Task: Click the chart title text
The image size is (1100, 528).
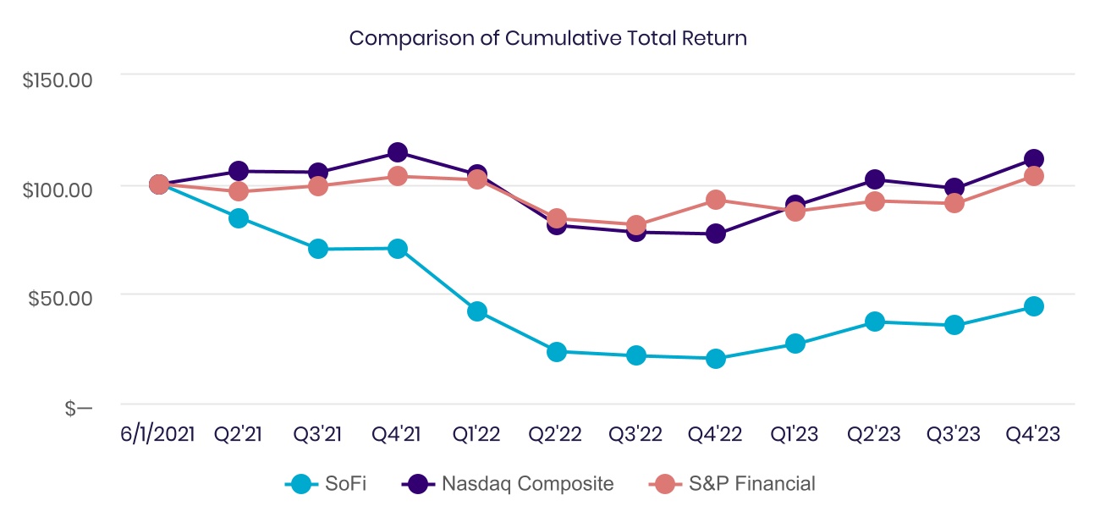Action: 548,39
